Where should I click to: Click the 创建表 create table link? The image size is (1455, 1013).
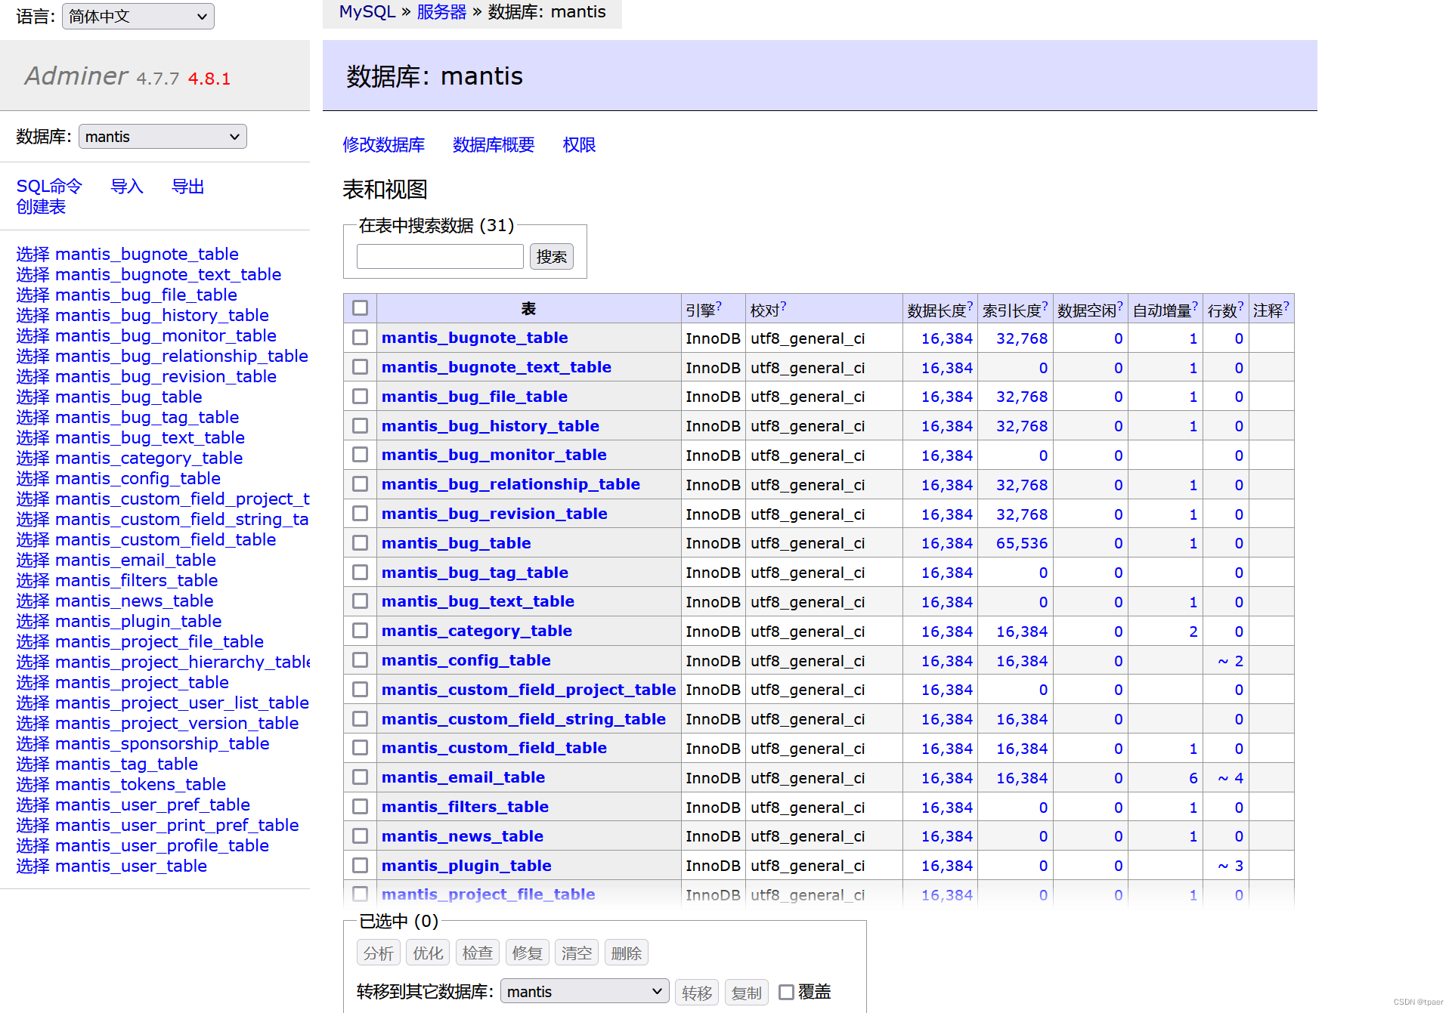[41, 206]
